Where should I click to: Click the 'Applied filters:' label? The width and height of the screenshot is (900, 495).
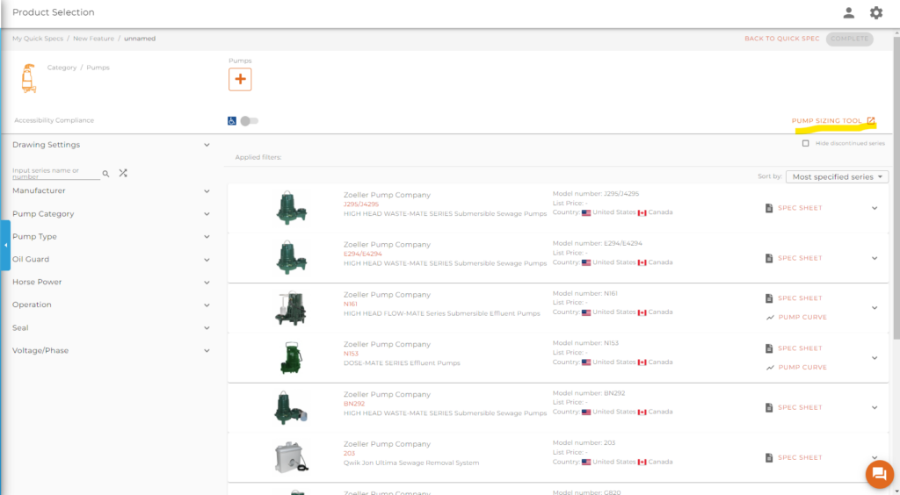(258, 158)
